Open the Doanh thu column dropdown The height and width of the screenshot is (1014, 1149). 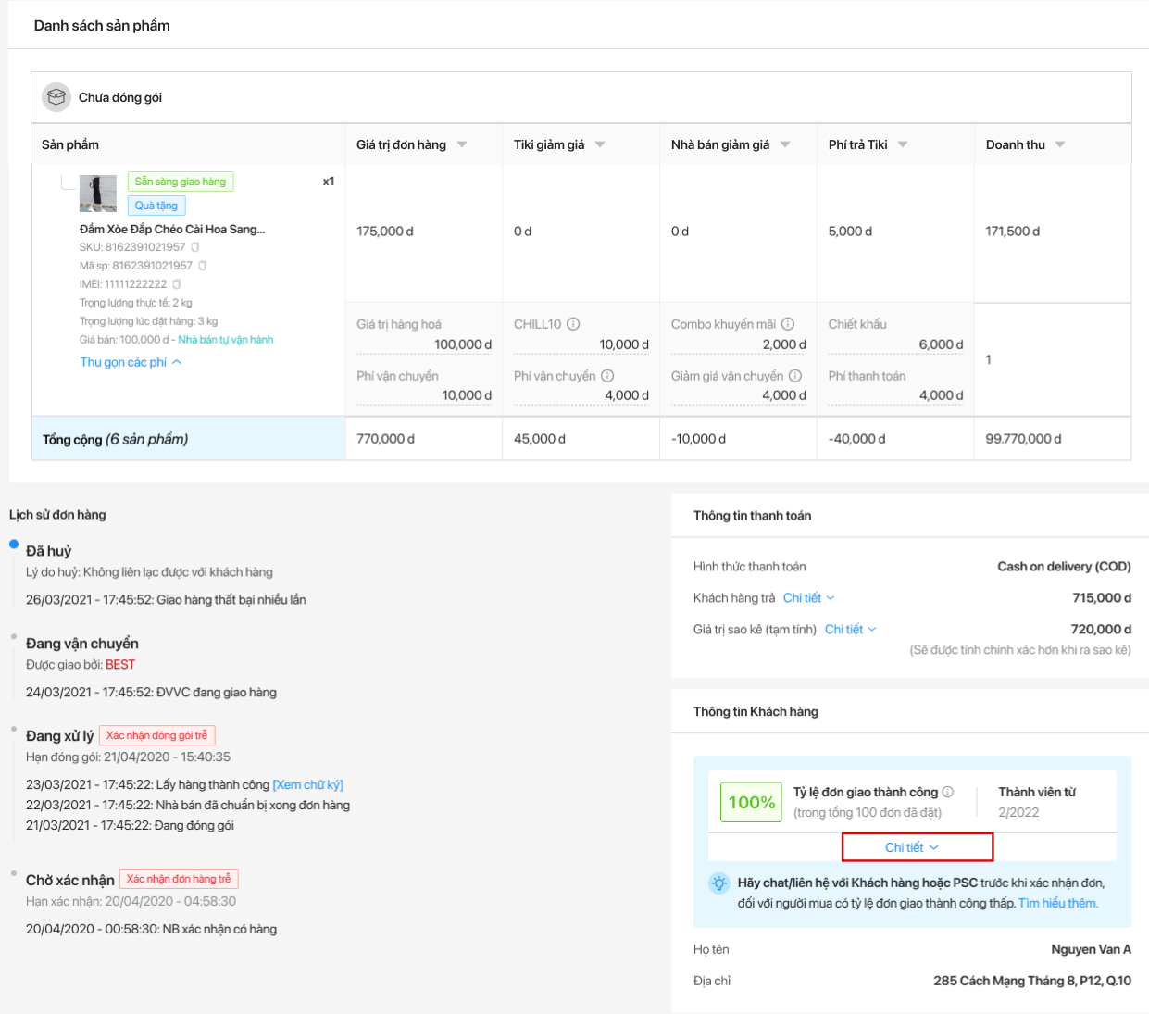click(x=1060, y=144)
